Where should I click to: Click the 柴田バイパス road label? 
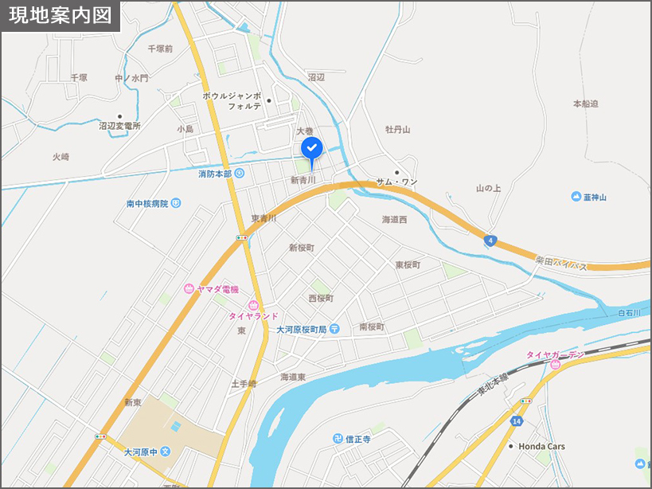point(561,264)
